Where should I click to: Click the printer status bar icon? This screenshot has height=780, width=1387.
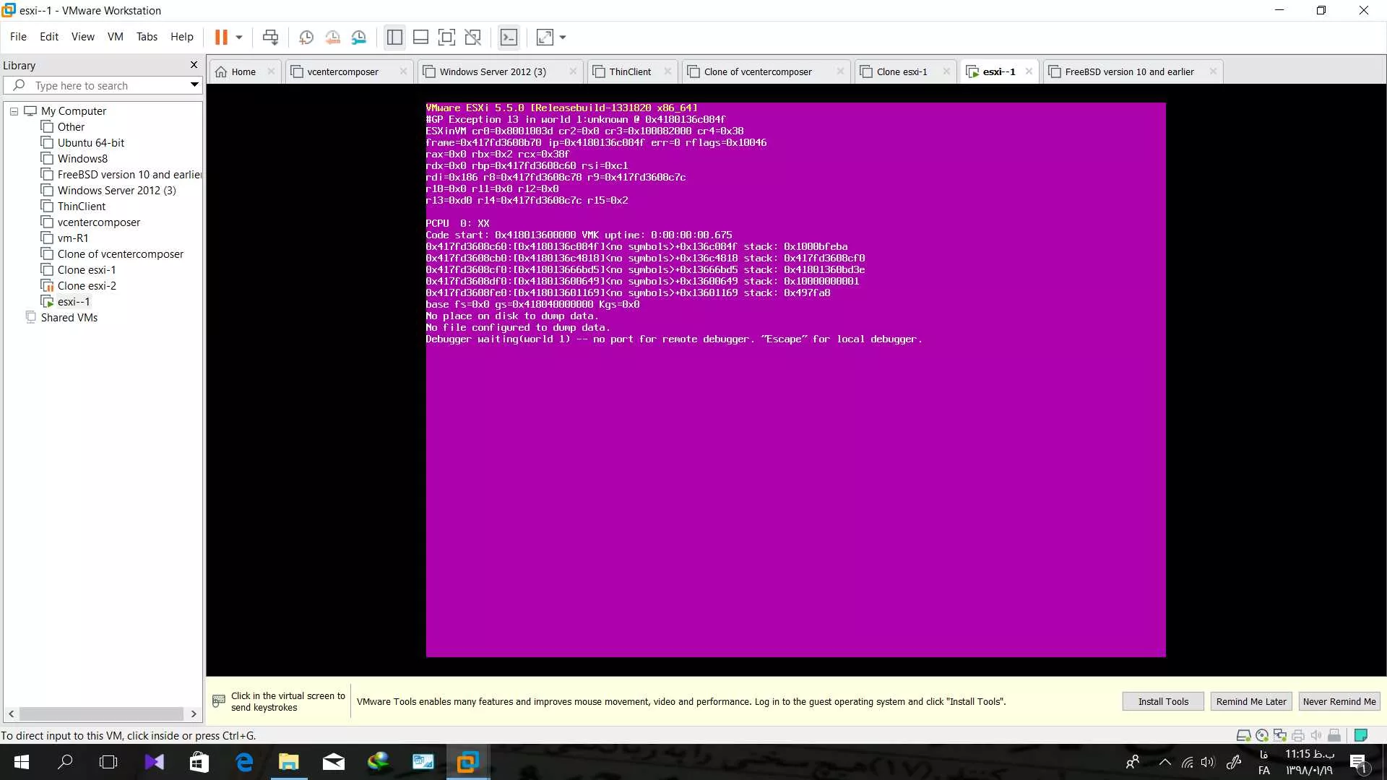(x=1298, y=736)
